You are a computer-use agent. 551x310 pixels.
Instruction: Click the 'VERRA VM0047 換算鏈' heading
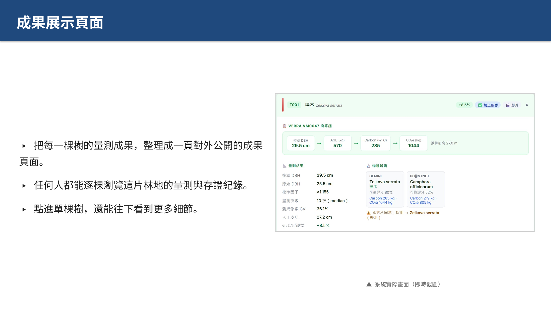point(310,126)
